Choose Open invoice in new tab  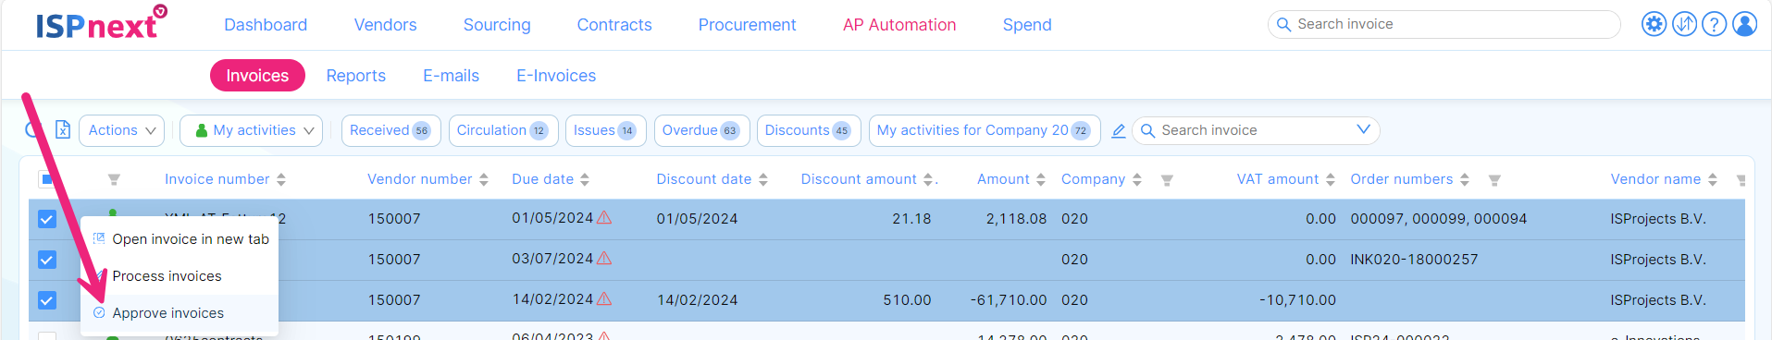point(180,238)
